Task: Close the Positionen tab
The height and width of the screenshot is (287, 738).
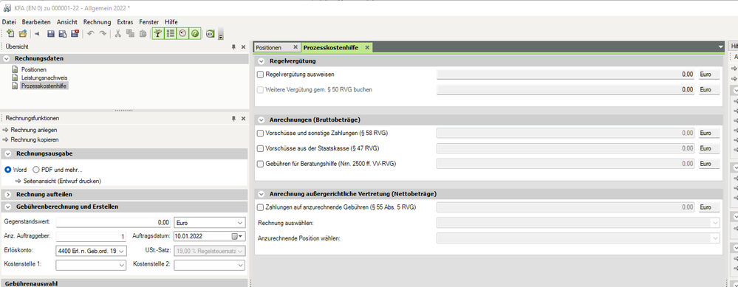Action: pos(295,47)
